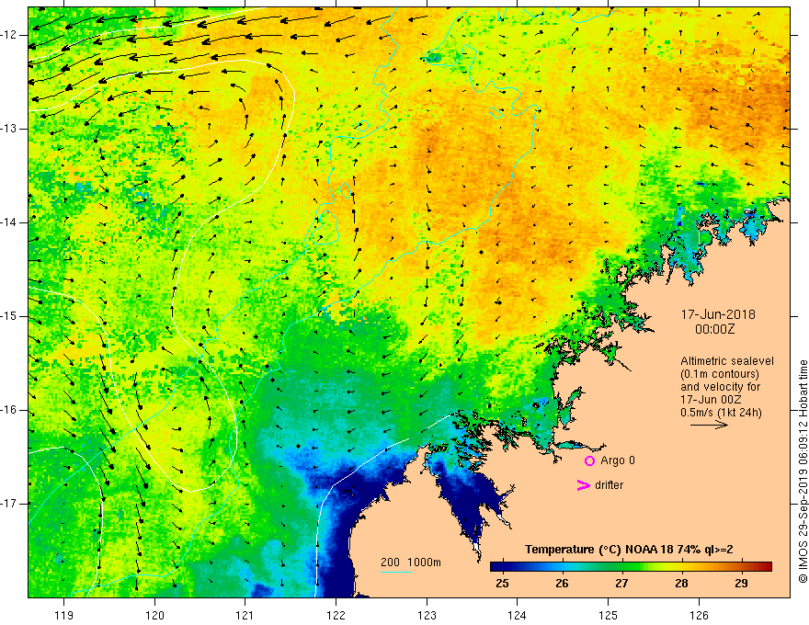Click latitude axis label -15
The image size is (809, 625).
(x=9, y=316)
